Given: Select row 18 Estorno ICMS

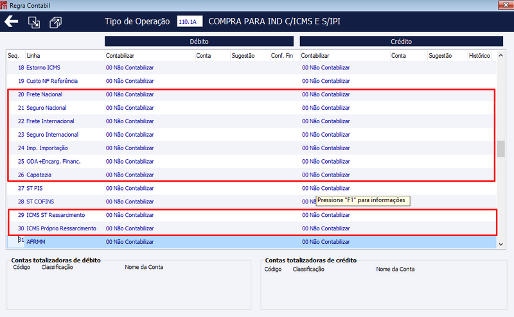Looking at the screenshot, I should click(251, 67).
